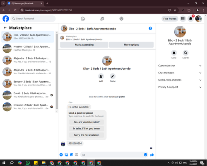Open the Home feed icon
207x166 pixels.
coord(83,19)
